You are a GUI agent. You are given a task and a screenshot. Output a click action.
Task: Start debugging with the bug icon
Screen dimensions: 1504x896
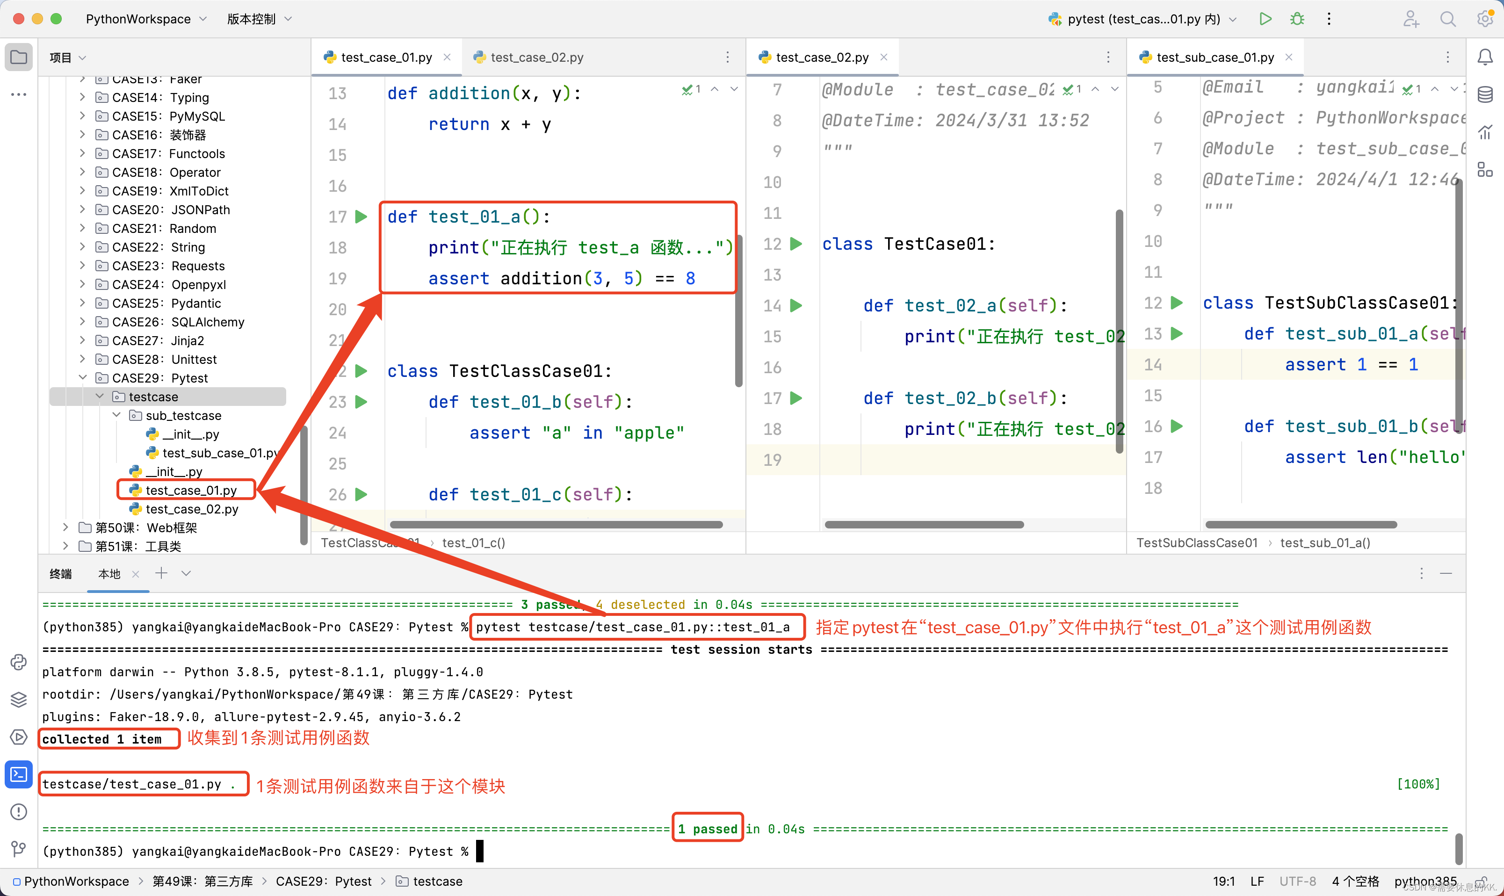pos(1297,19)
